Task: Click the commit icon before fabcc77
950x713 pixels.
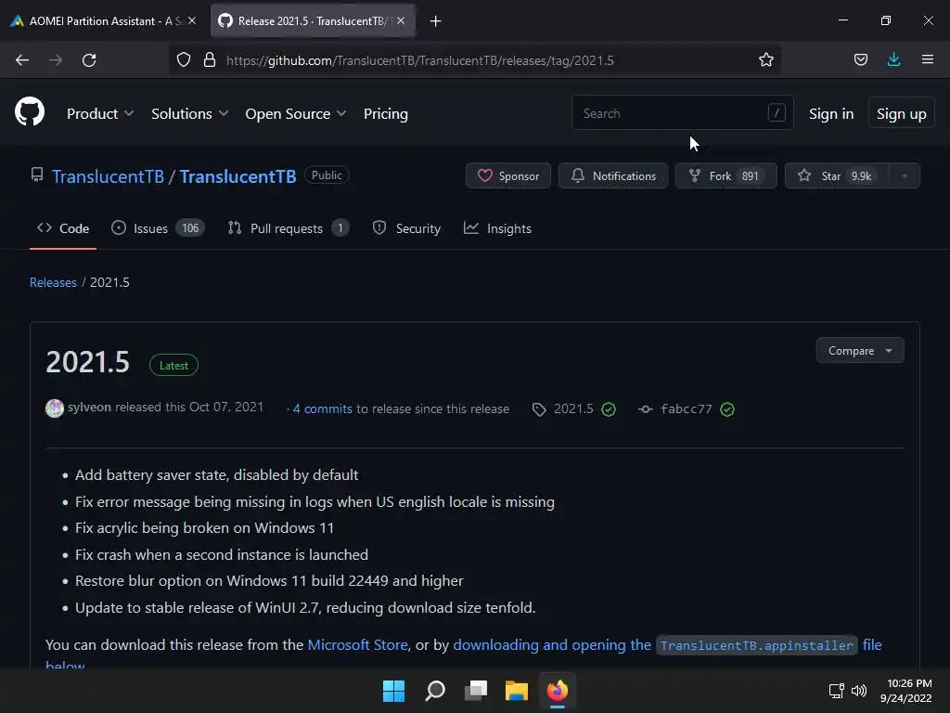Action: coord(646,409)
